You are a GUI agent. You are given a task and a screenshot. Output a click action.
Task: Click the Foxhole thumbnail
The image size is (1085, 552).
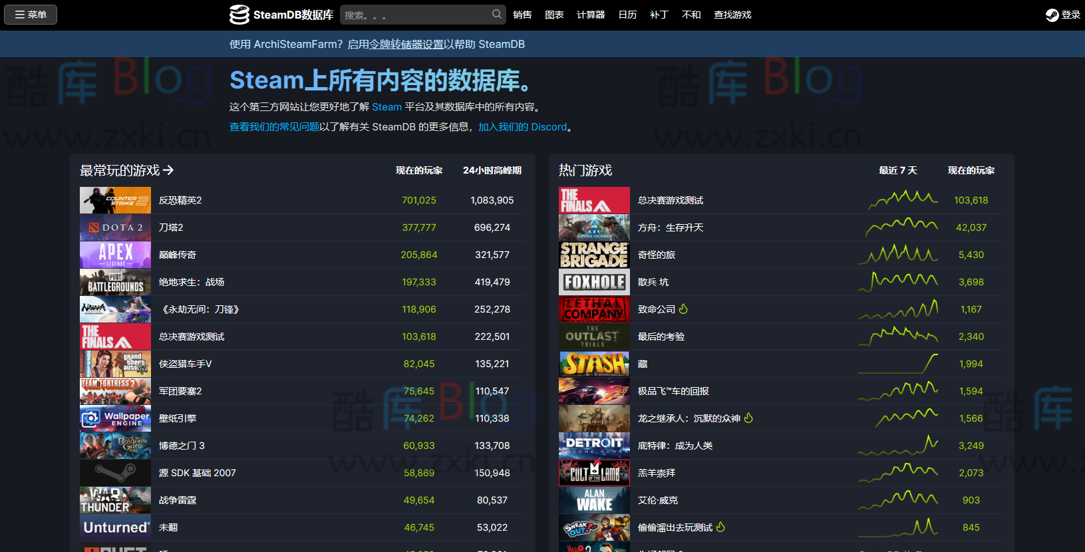594,282
